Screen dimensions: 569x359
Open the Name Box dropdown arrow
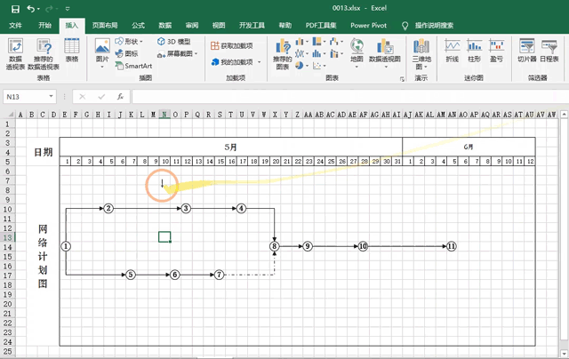tap(52, 97)
